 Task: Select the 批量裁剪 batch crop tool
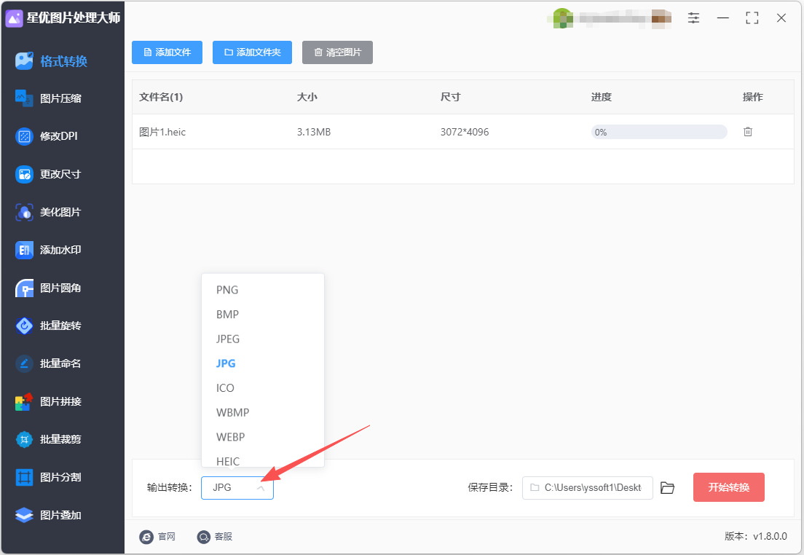[x=47, y=439]
